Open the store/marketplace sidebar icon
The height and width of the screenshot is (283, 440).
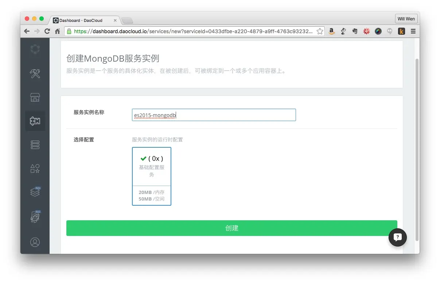coord(35,97)
